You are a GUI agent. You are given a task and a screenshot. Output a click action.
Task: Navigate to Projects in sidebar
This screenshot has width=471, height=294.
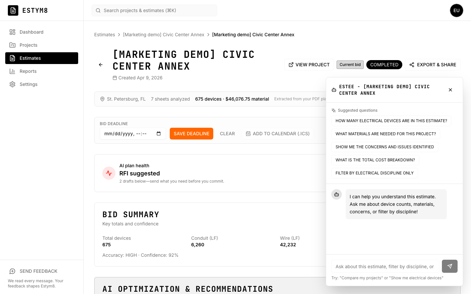pos(28,45)
